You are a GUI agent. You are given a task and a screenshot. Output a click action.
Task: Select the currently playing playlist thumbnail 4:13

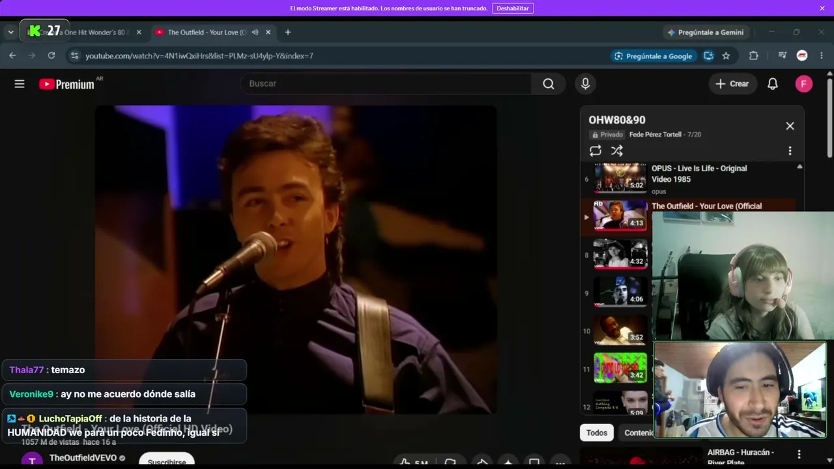click(620, 216)
